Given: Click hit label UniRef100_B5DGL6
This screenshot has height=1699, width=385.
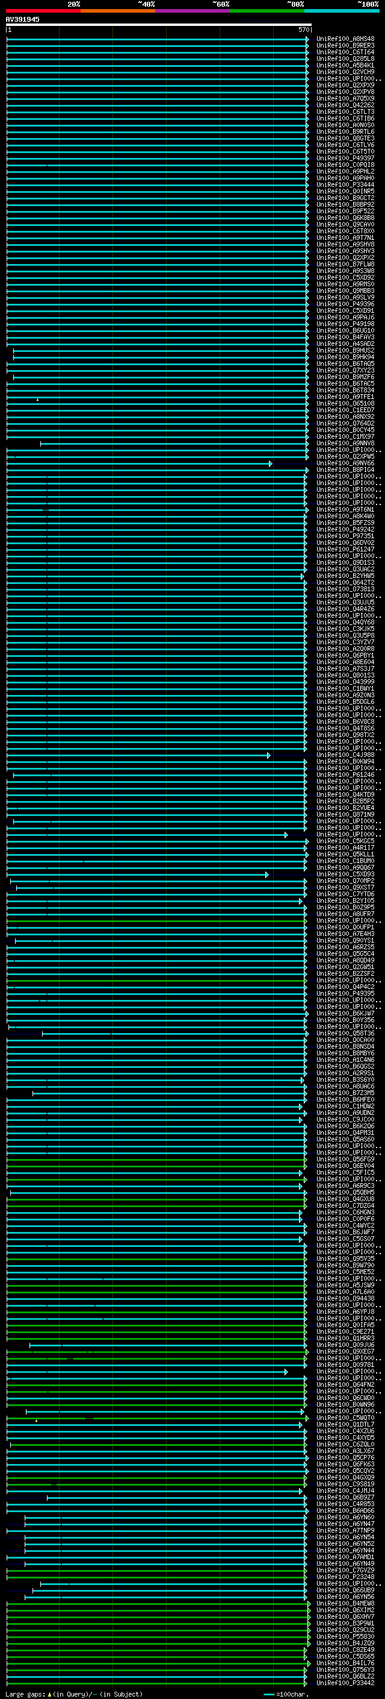Looking at the screenshot, I should tap(345, 702).
